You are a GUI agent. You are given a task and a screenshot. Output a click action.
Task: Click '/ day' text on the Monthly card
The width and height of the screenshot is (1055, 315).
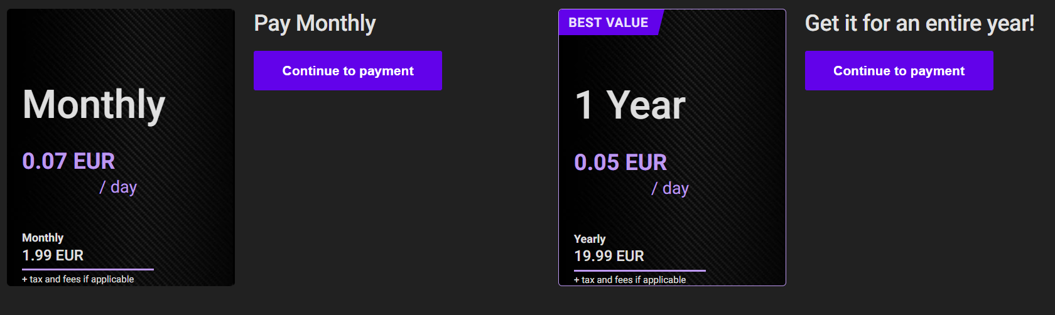[x=118, y=187]
